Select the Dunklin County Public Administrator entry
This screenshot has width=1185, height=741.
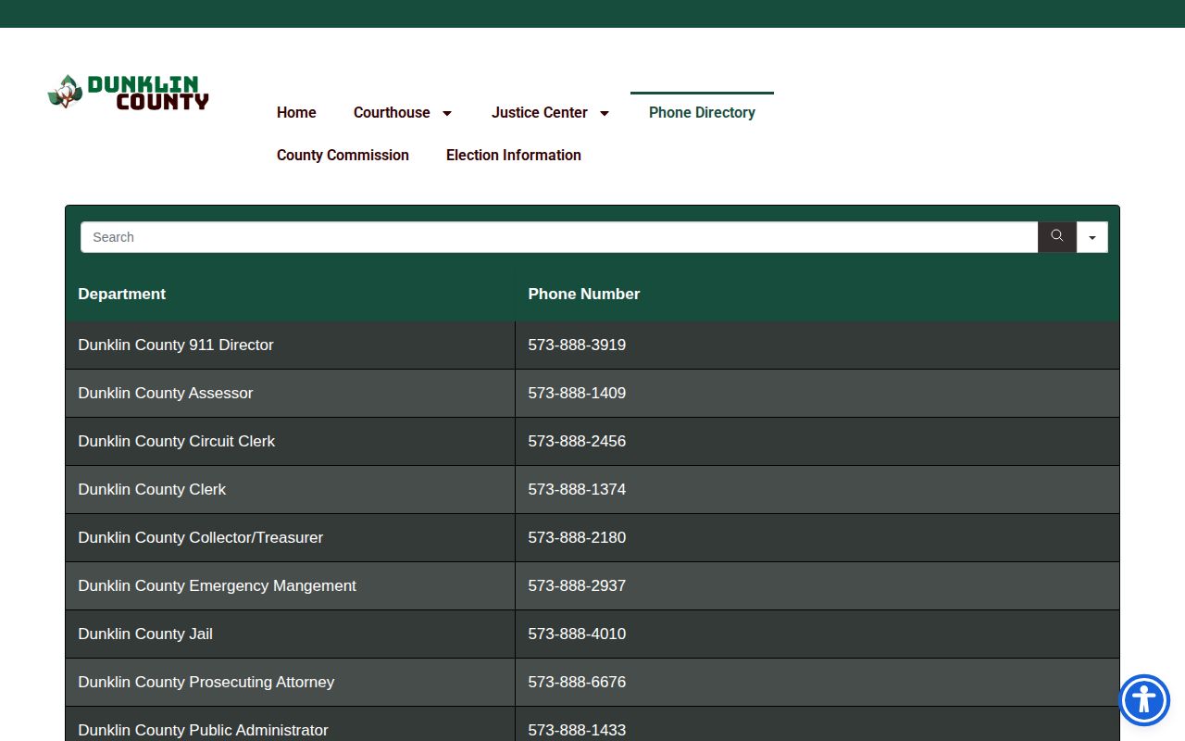pyautogui.click(x=204, y=730)
